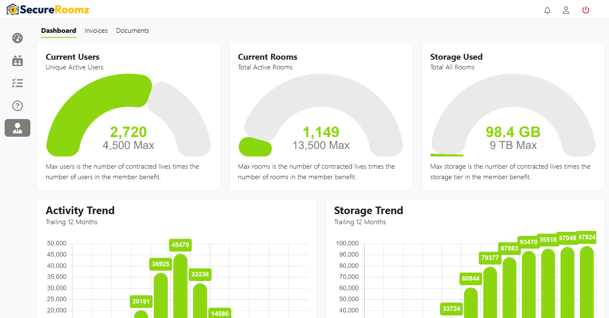This screenshot has height=318, width=609.
Task: Click the Storage Used gauge green line
Action: 447,155
